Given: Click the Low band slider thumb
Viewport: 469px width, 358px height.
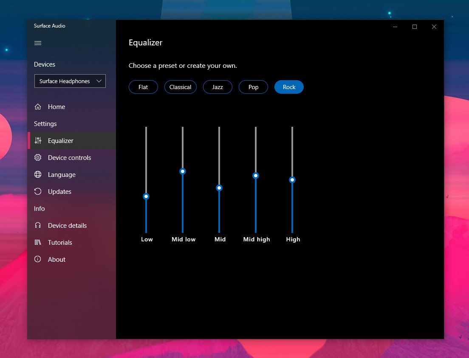Looking at the screenshot, I should tap(146, 196).
